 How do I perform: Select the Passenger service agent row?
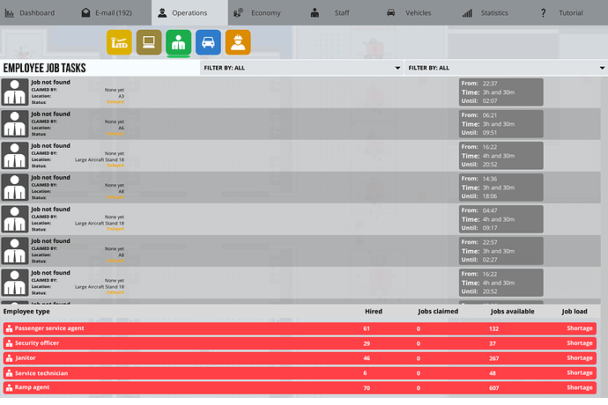[300, 328]
